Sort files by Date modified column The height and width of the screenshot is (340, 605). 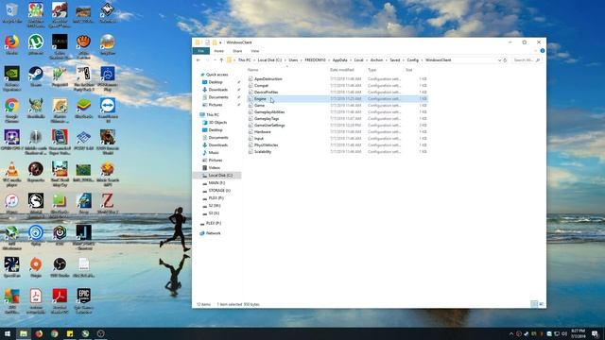(342, 70)
